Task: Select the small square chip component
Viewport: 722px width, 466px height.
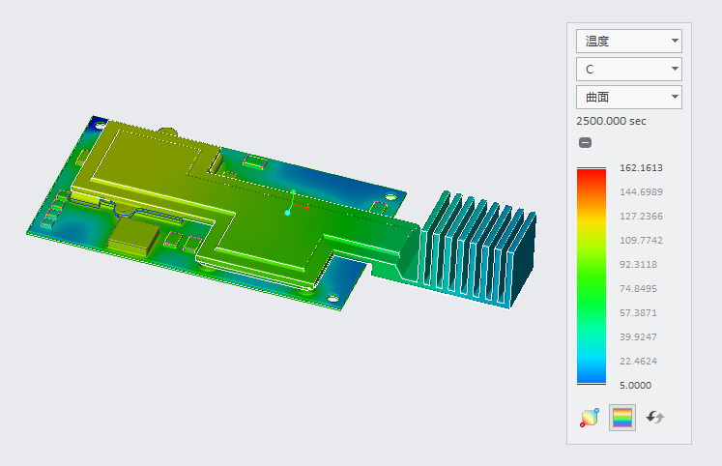Action: click(x=133, y=235)
